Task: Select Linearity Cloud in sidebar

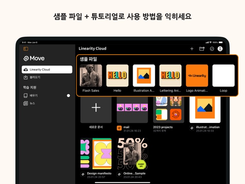Action: click(47, 69)
